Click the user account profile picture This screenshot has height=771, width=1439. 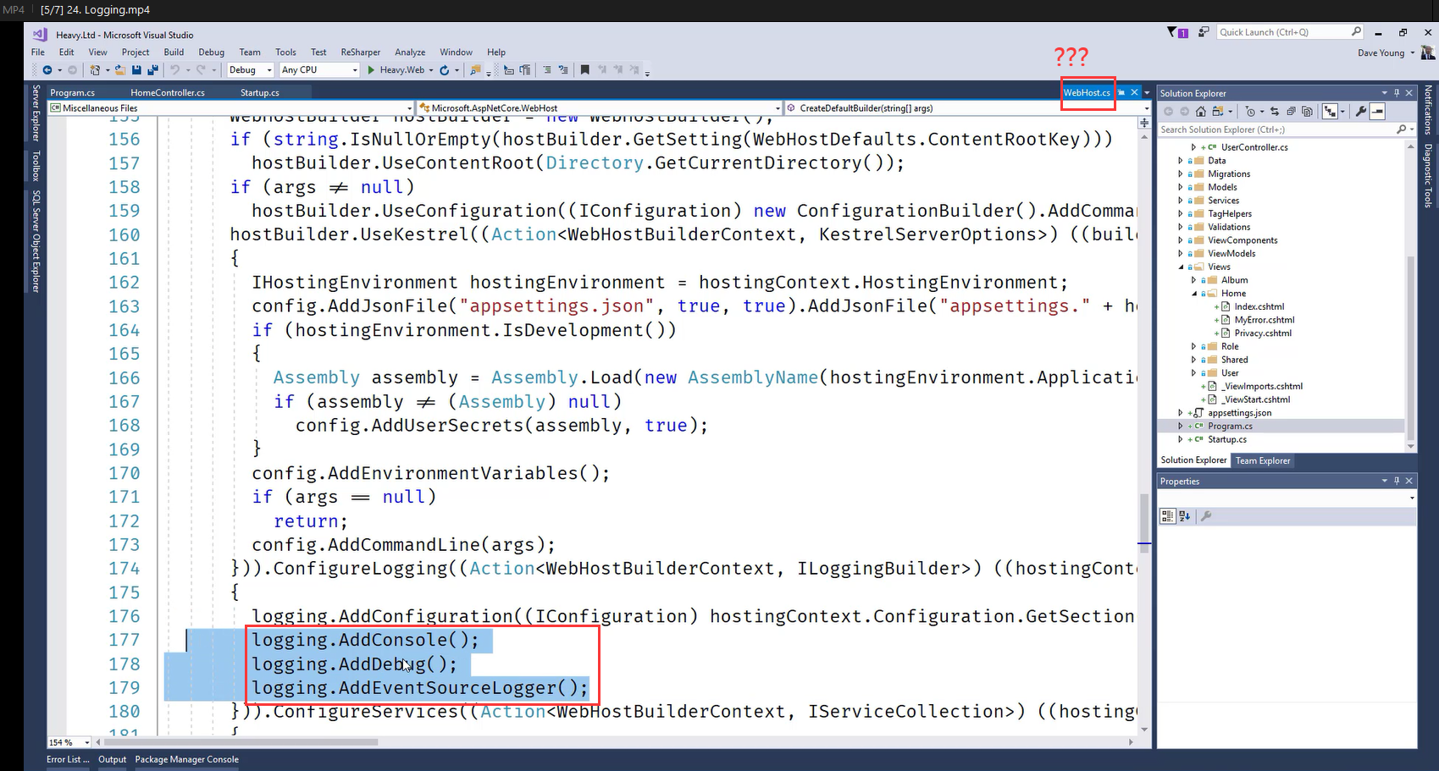click(x=1428, y=52)
